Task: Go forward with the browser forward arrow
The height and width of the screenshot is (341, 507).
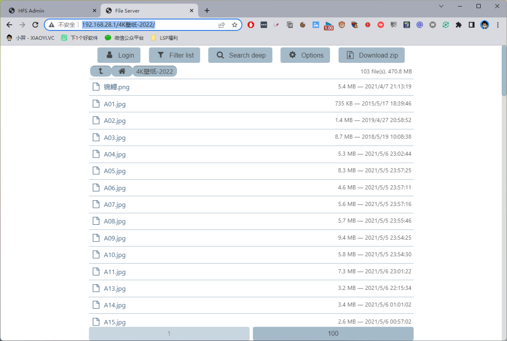Action: click(x=23, y=24)
